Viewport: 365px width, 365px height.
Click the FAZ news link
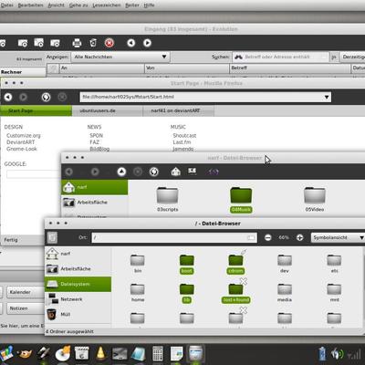[94, 142]
